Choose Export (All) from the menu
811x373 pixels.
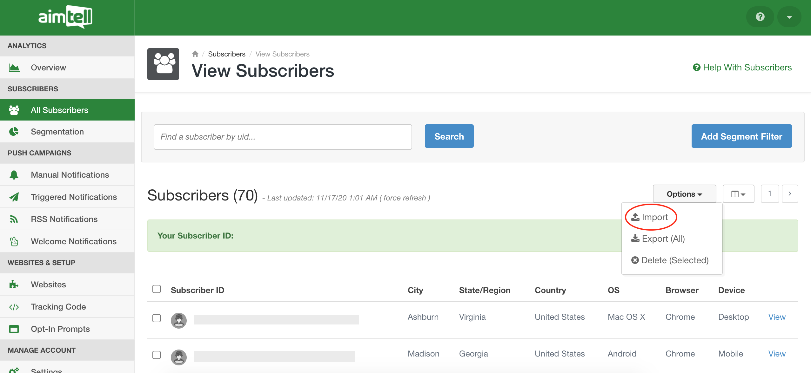[x=658, y=239]
